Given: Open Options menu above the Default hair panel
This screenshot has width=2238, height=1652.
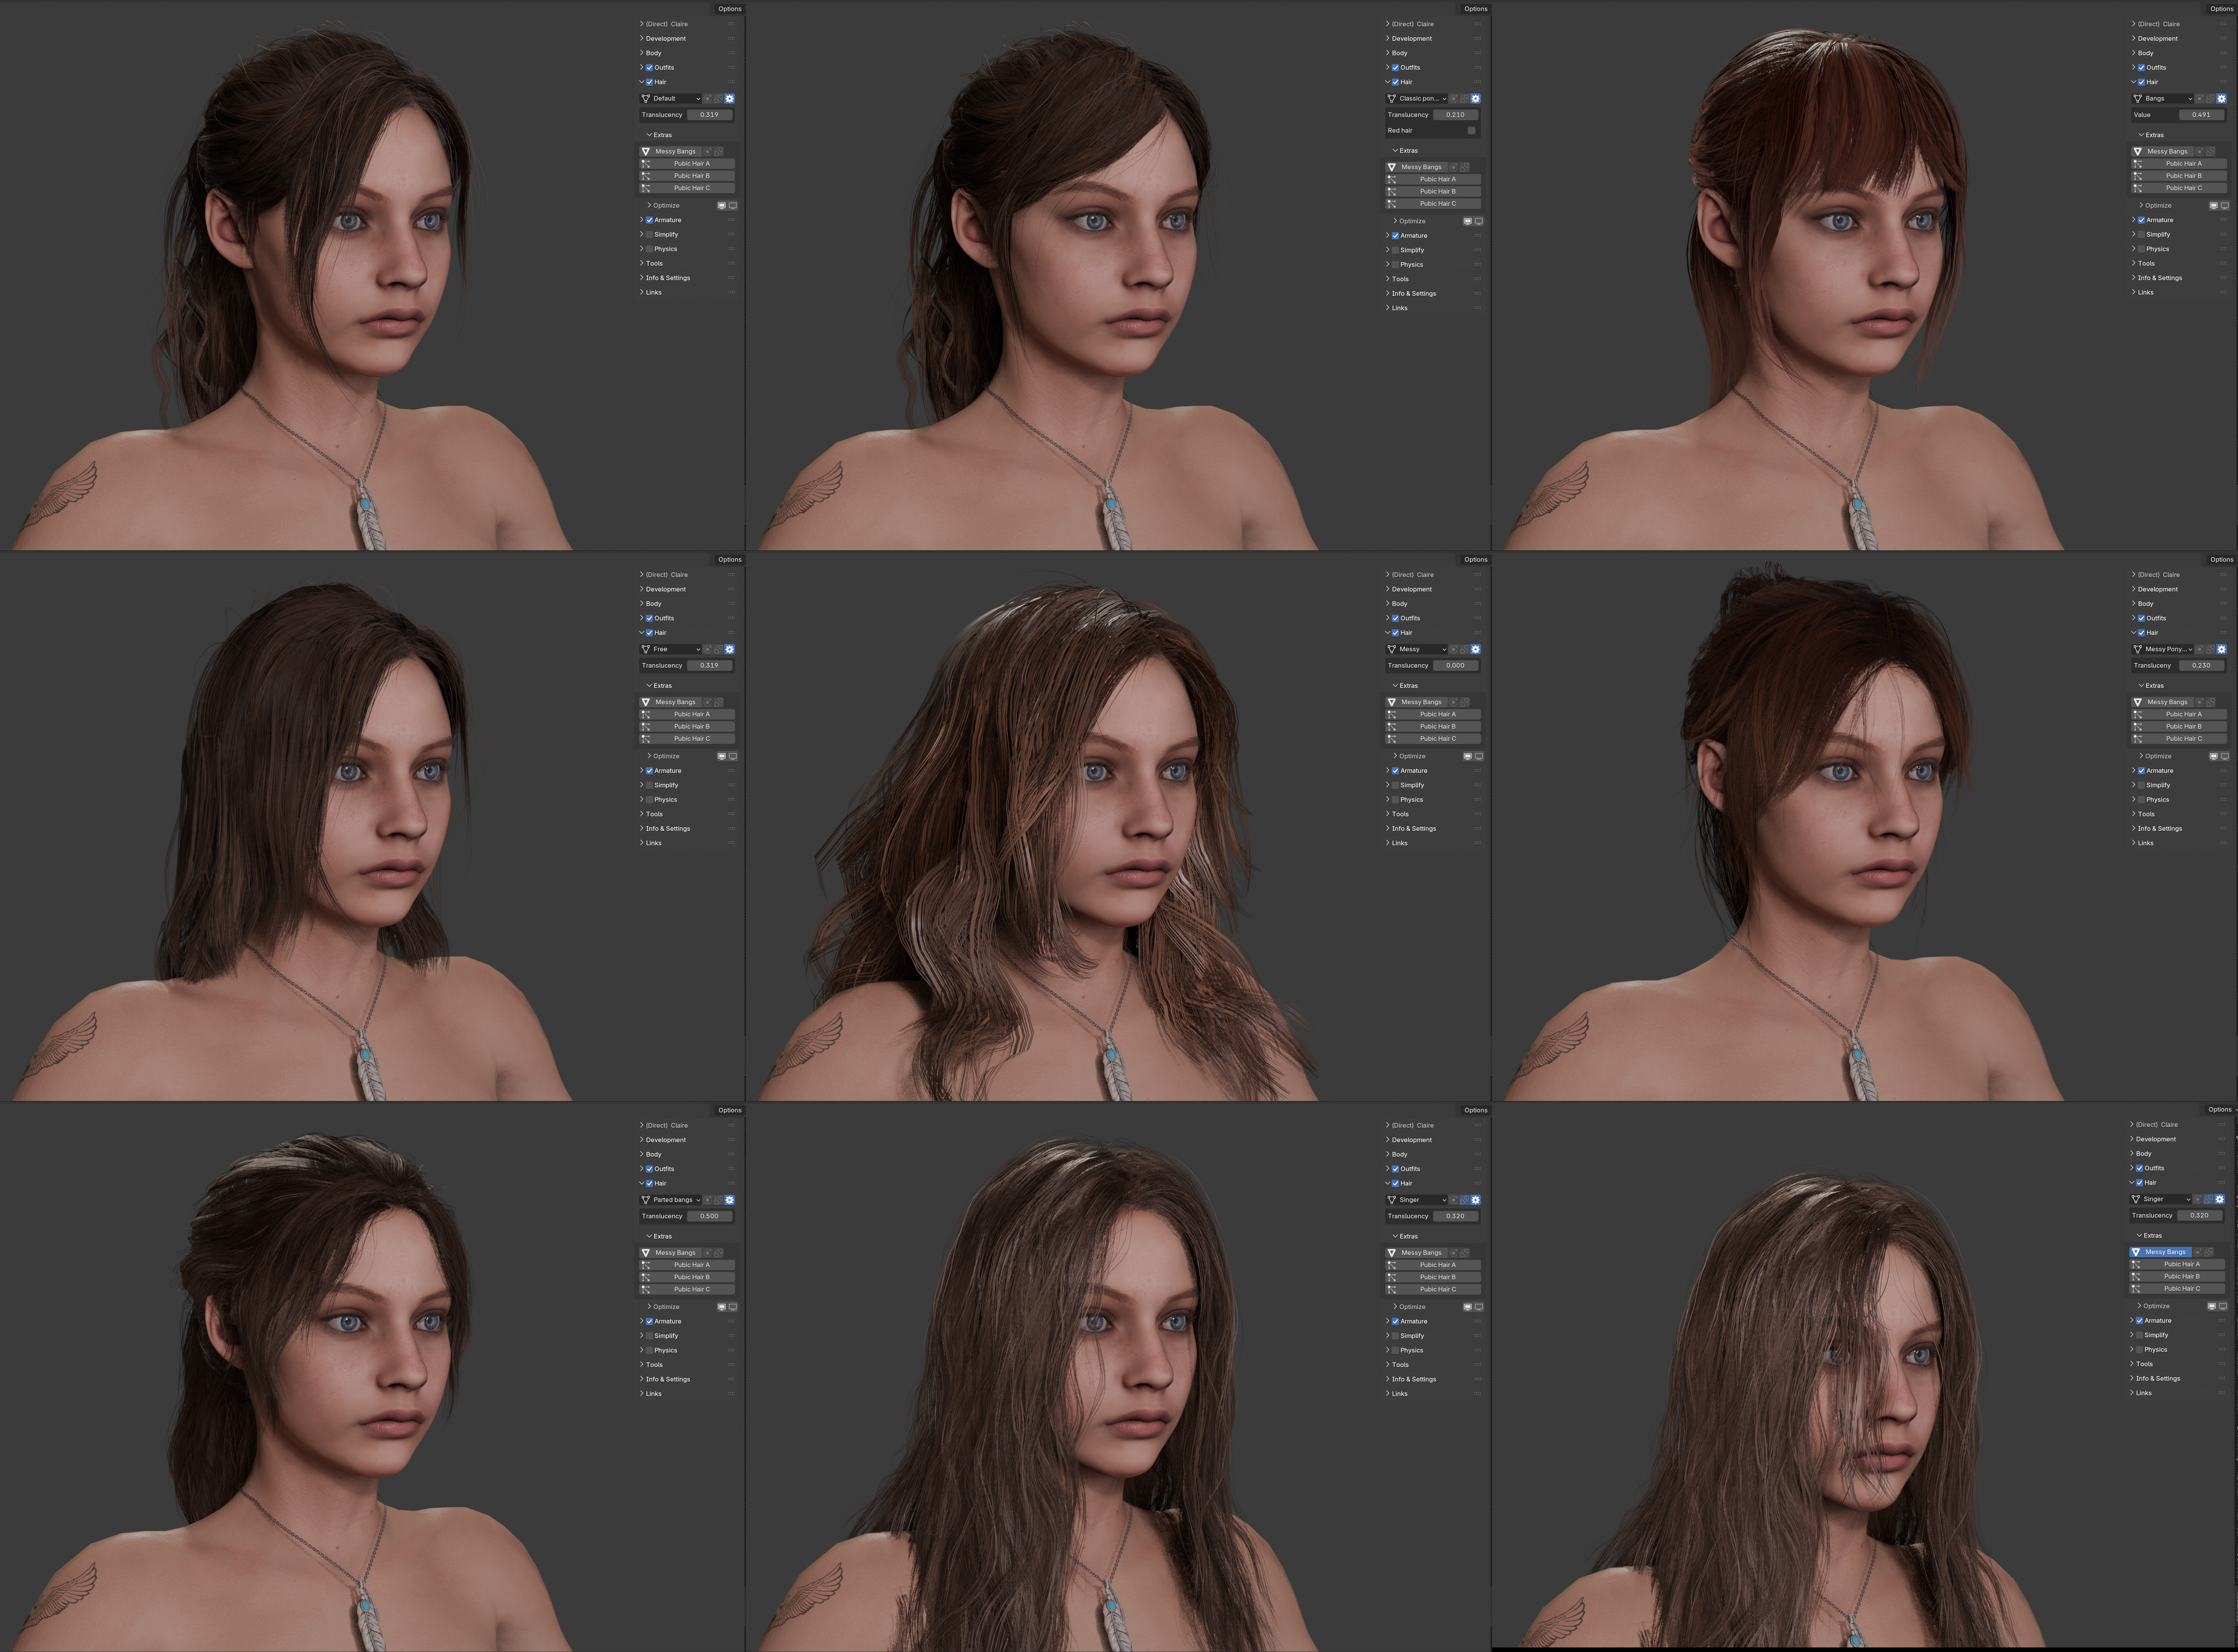Looking at the screenshot, I should [730, 9].
